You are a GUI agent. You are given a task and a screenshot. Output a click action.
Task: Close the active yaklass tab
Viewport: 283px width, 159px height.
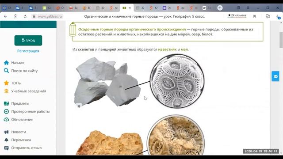pos(130,8)
